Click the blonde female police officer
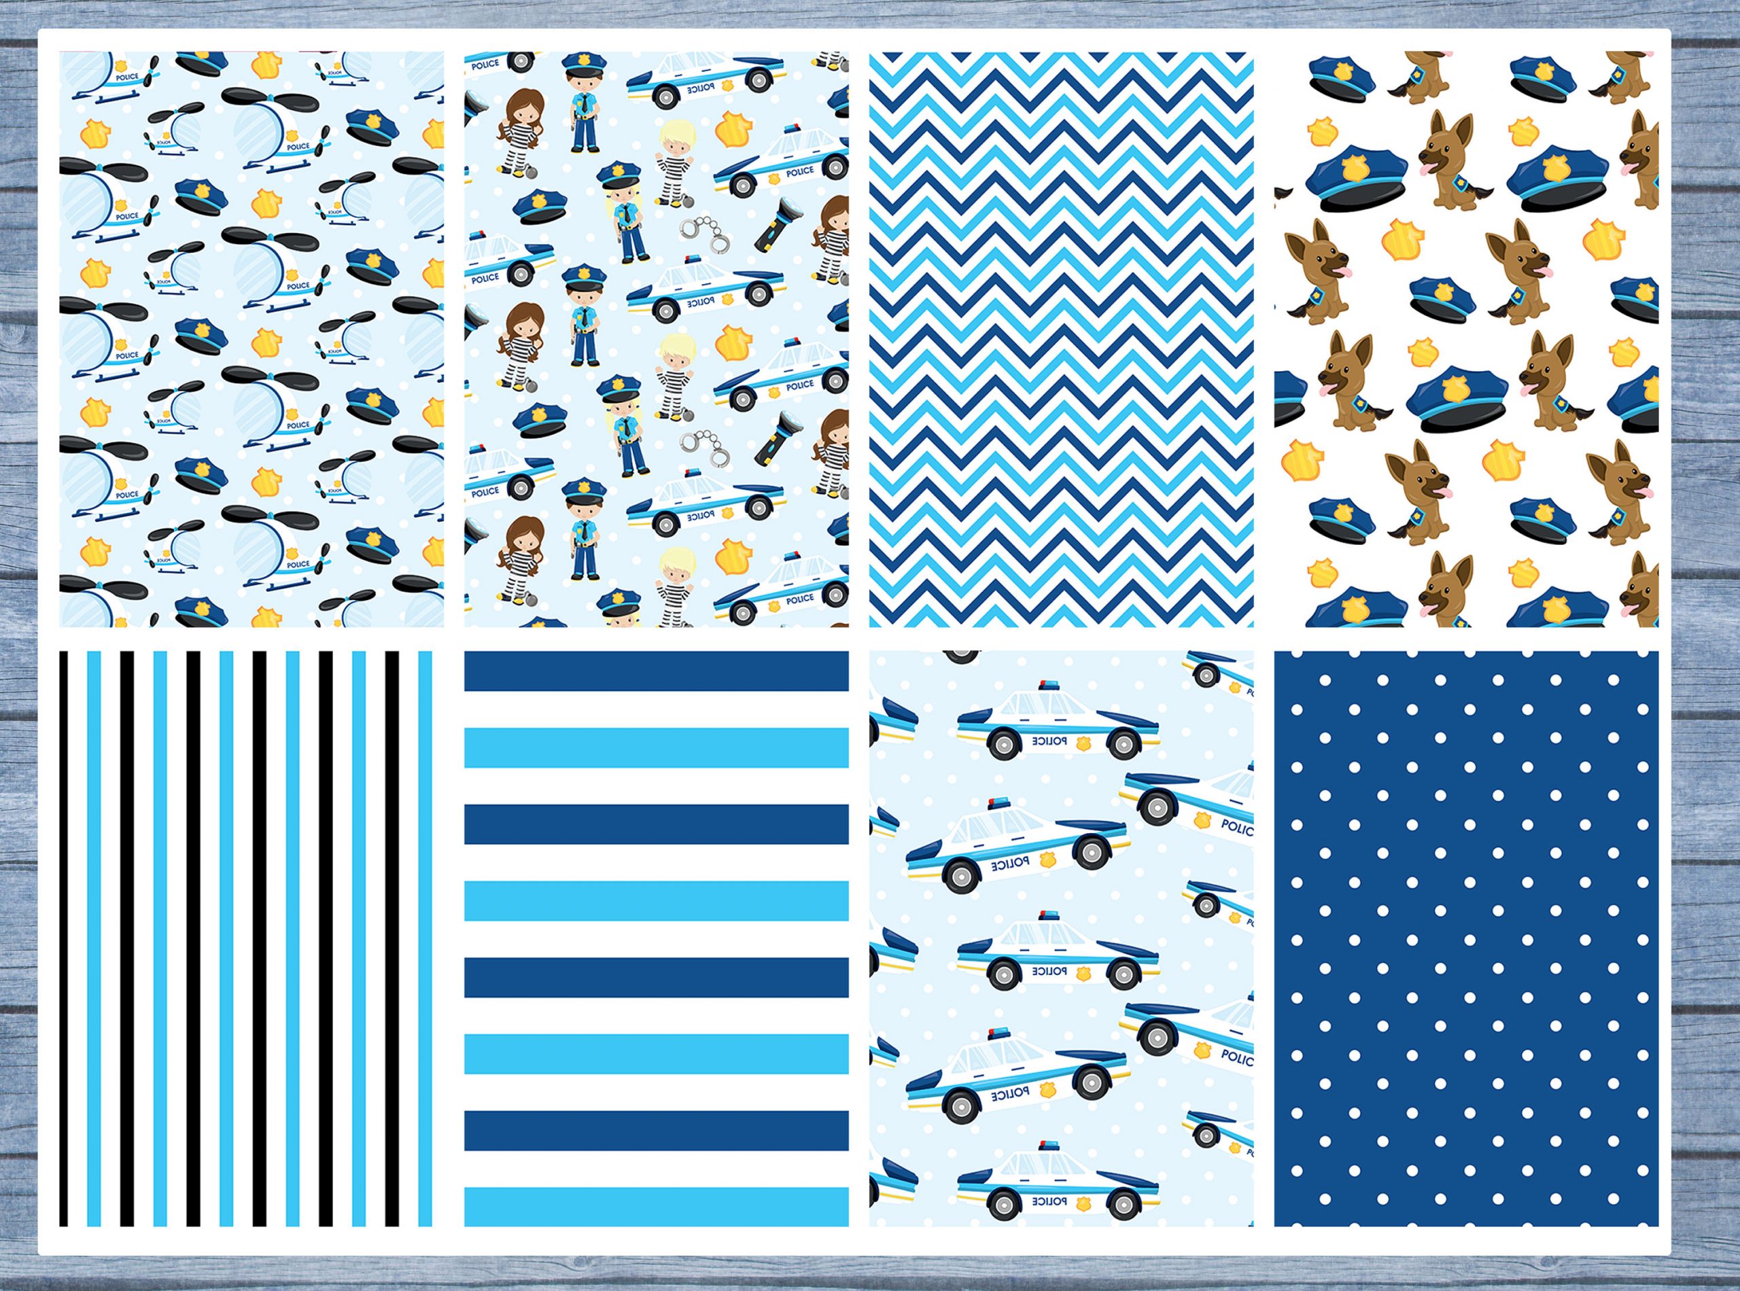The width and height of the screenshot is (1740, 1291). [625, 211]
